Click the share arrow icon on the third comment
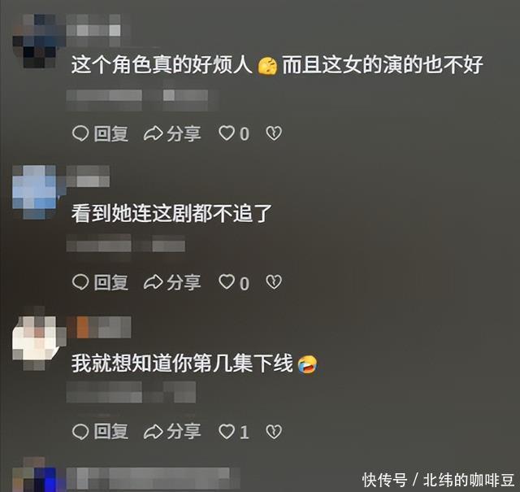The image size is (520, 492). [x=153, y=432]
